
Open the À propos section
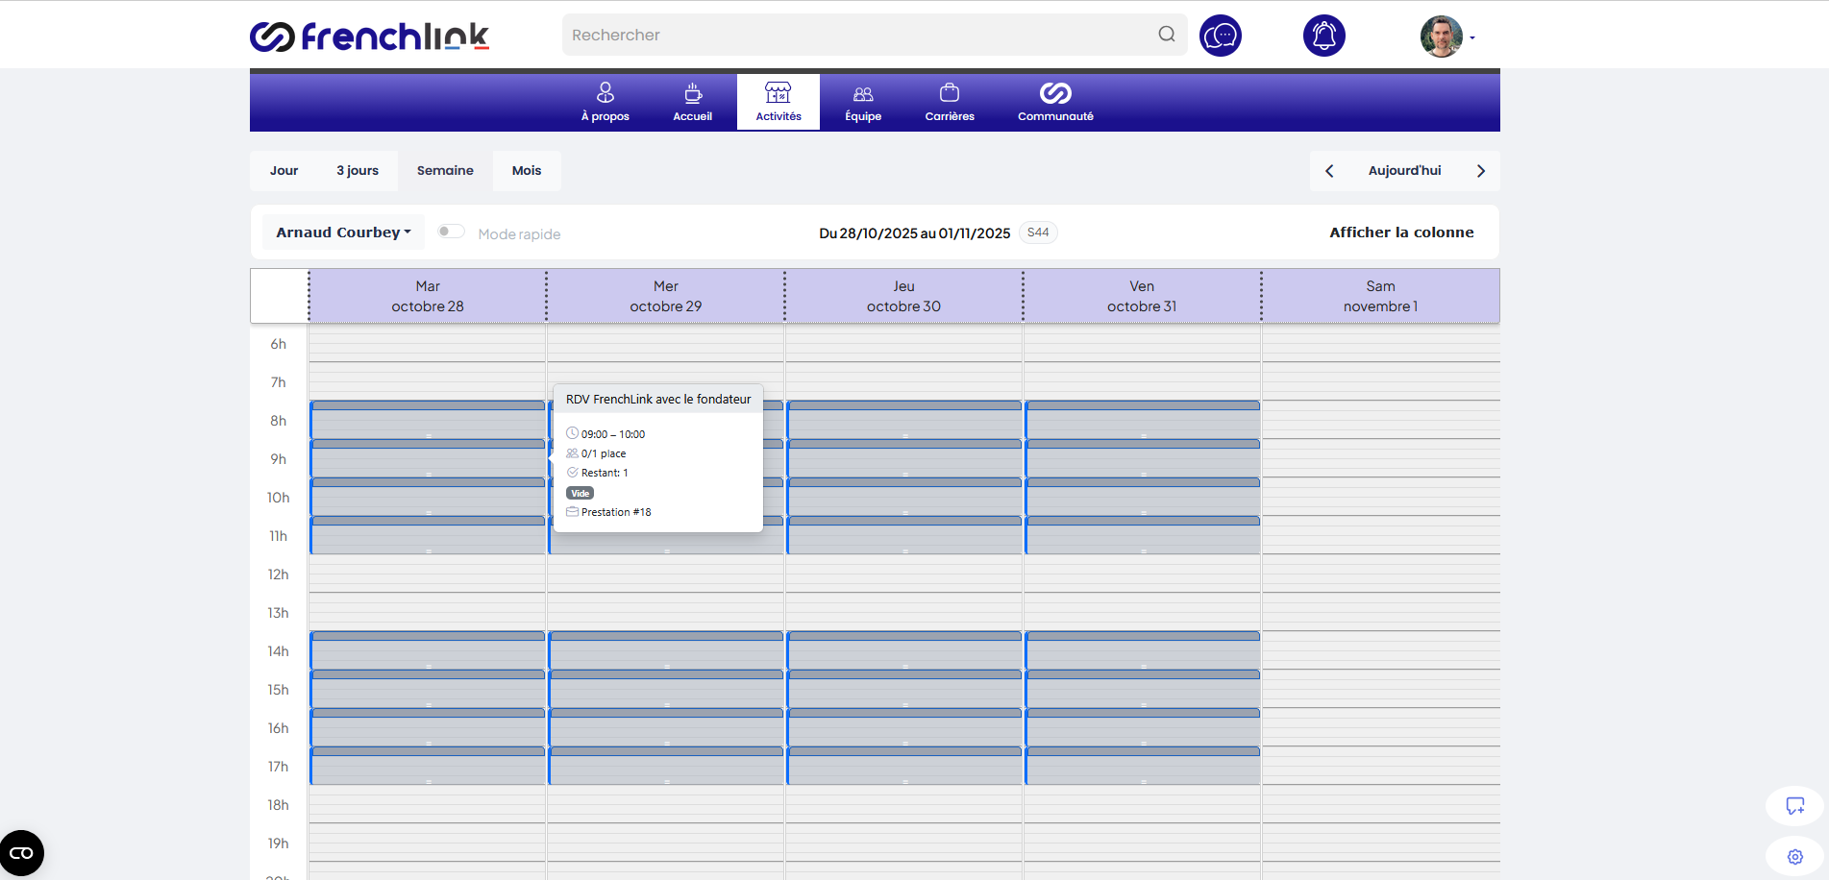(605, 102)
